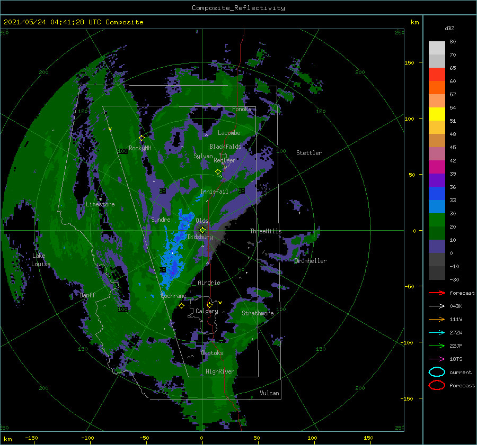Click the Blackfalds town label
This screenshot has height=445, width=477.
[225, 147]
